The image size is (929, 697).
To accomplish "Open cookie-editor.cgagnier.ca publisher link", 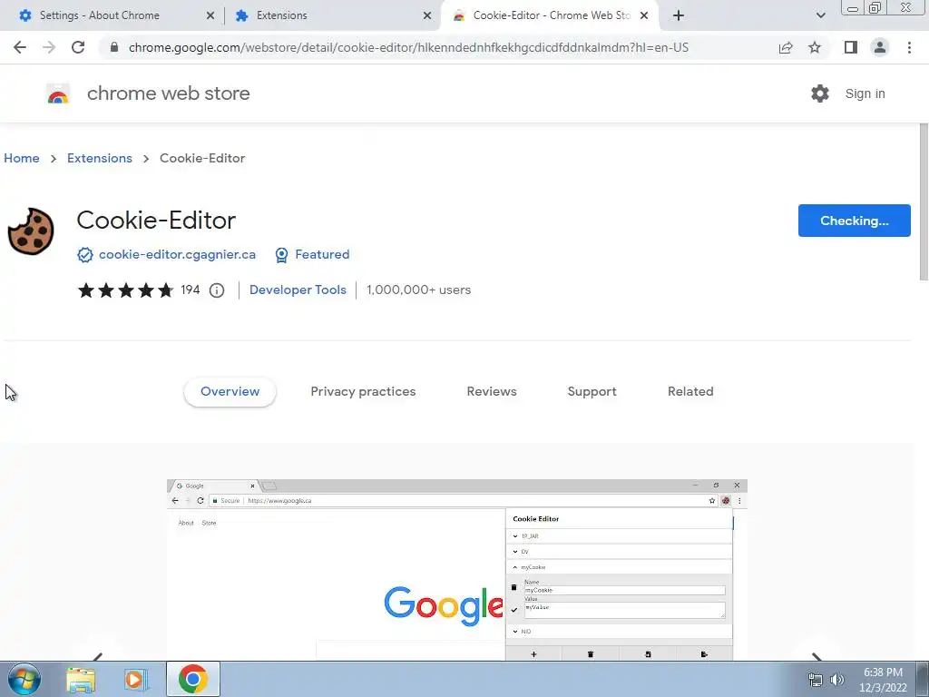I will tap(177, 254).
